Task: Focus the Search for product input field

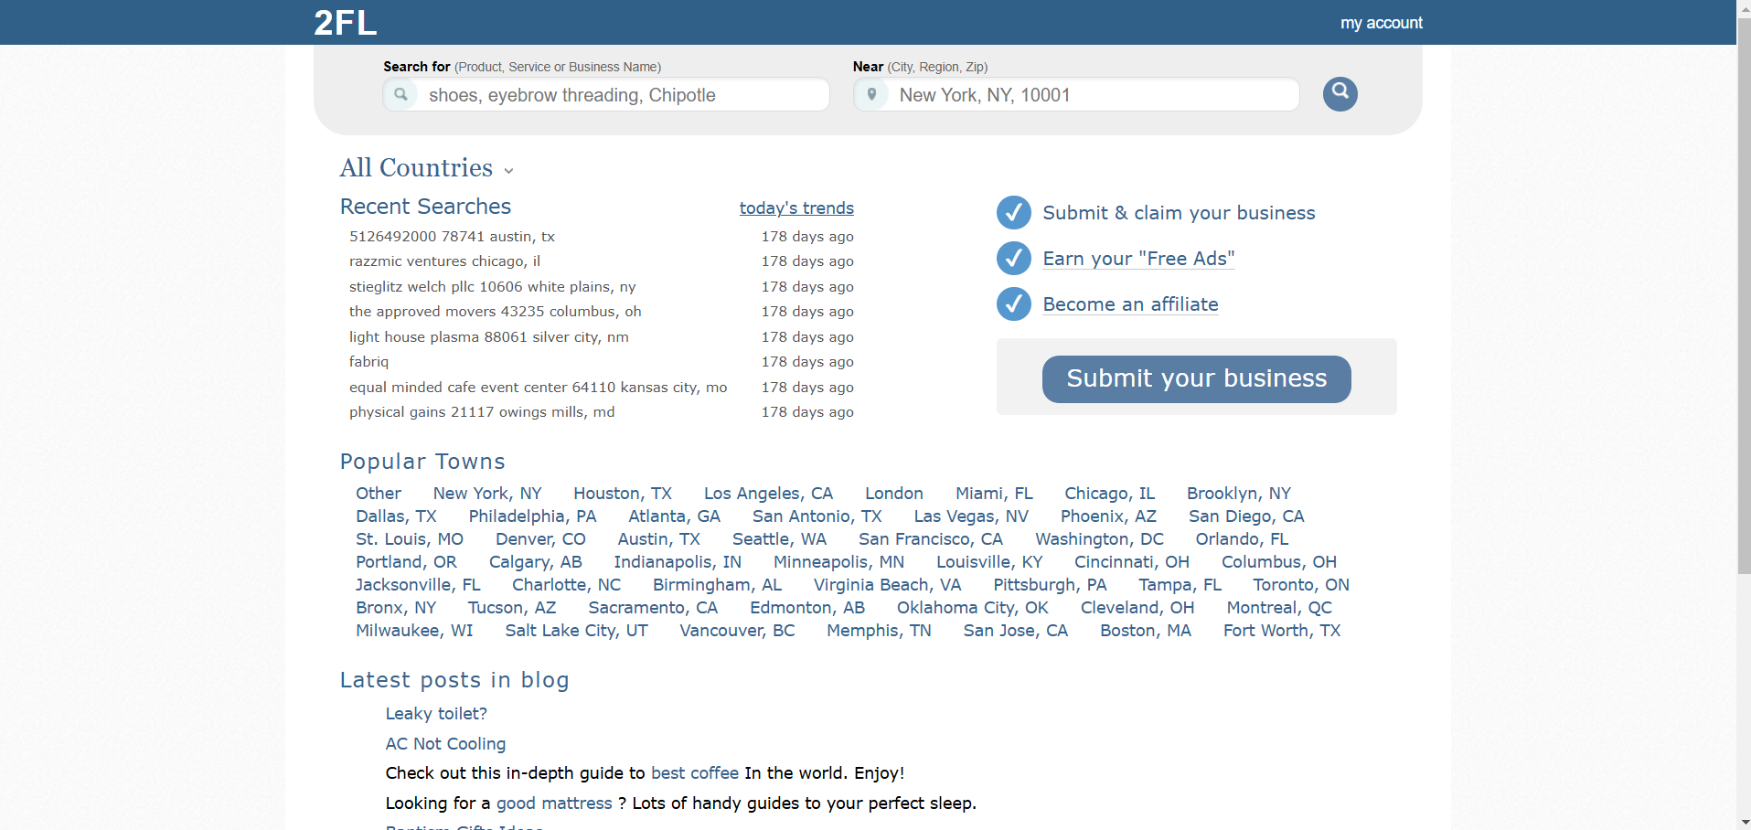Action: [606, 94]
